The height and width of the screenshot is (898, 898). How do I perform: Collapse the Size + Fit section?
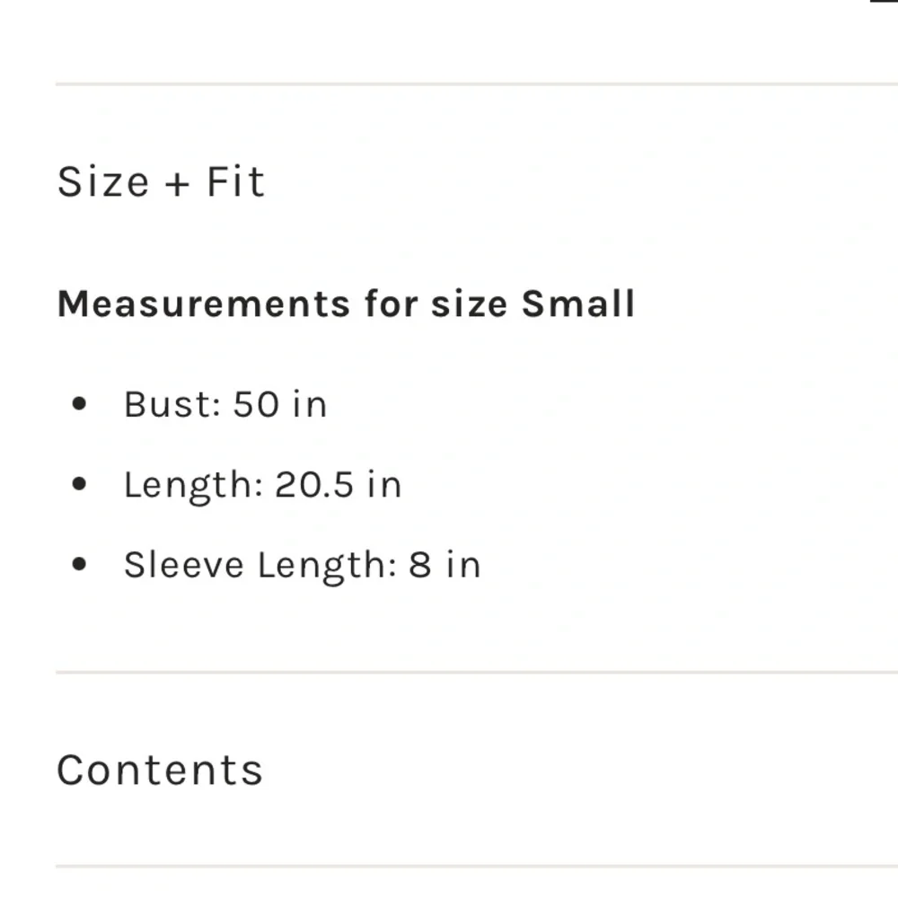pyautogui.click(x=162, y=181)
